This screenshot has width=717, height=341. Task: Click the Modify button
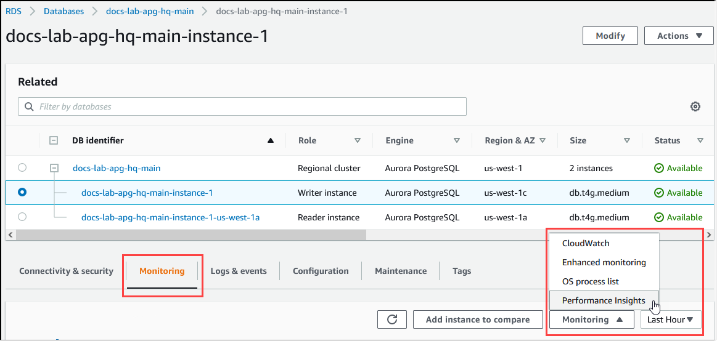point(610,36)
